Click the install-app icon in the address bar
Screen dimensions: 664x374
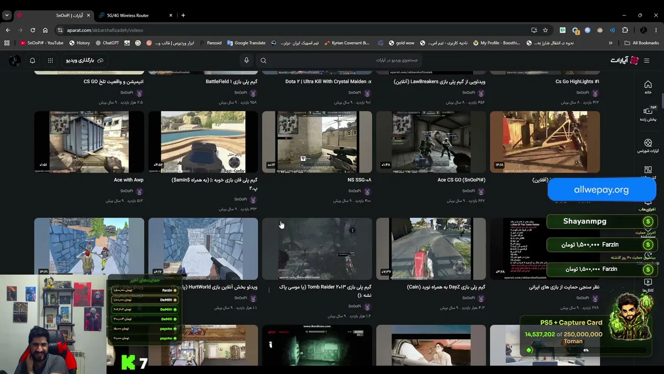tap(534, 30)
